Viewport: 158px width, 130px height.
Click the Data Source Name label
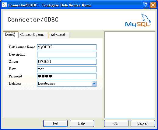[22, 47]
